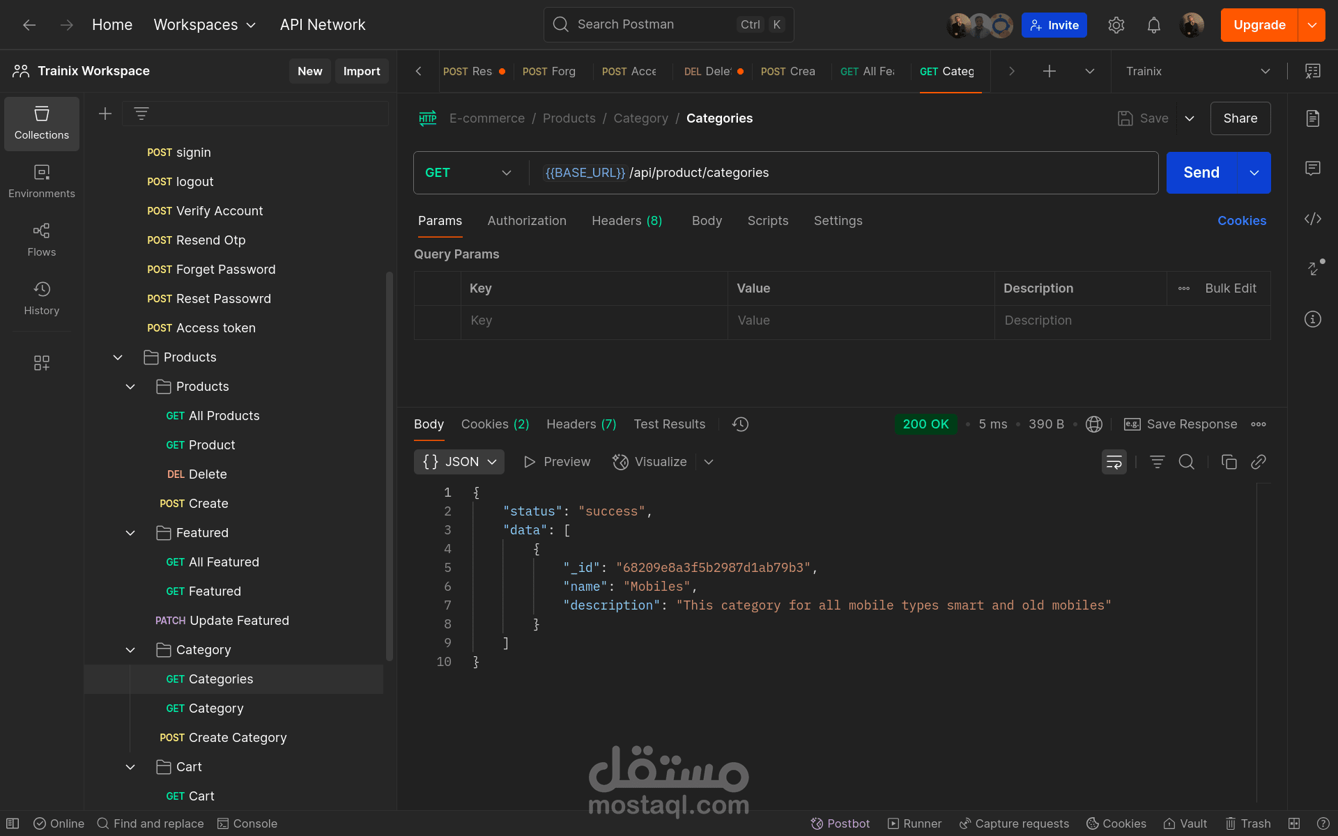Open the Cookies link beside request tabs
The width and height of the screenshot is (1338, 836).
point(1241,221)
